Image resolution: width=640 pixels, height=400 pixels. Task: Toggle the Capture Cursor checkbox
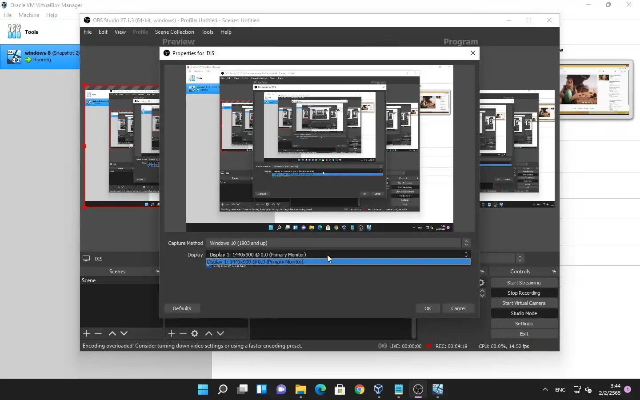209,266
